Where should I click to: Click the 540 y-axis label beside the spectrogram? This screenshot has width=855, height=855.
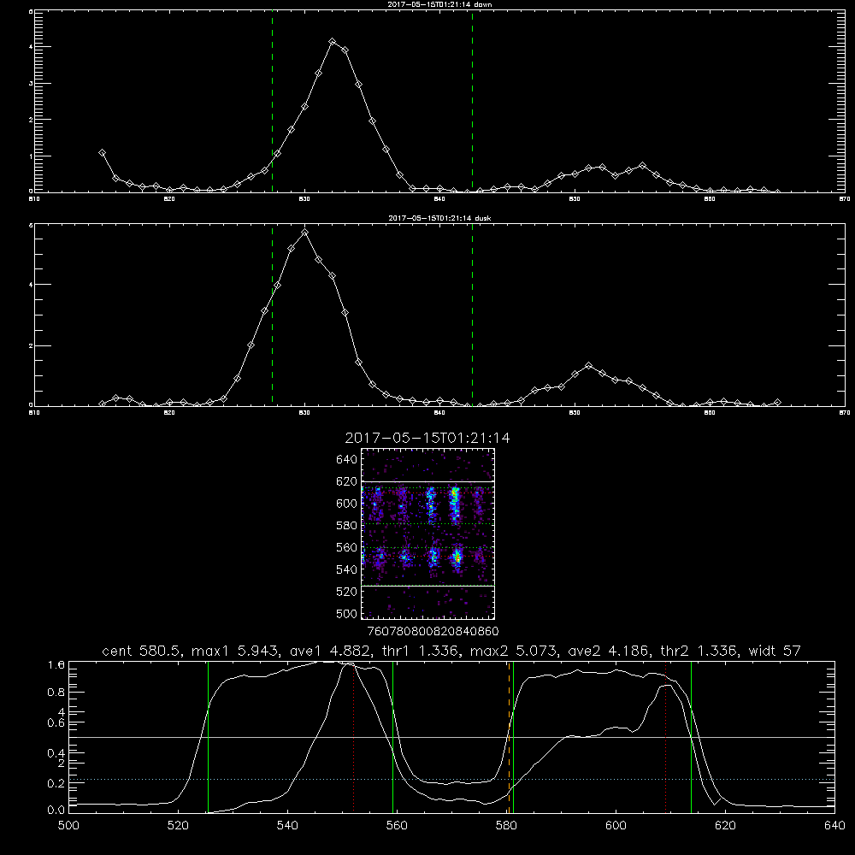[x=347, y=569]
